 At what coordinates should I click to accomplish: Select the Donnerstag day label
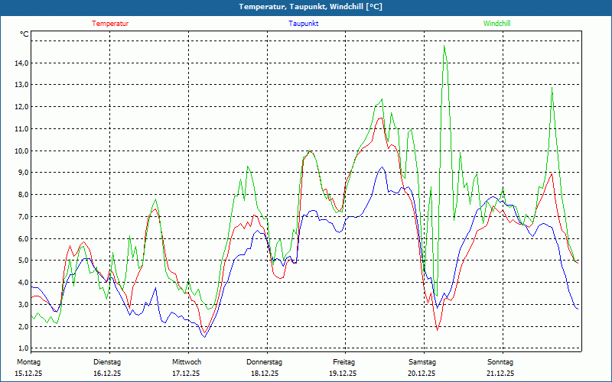point(265,362)
